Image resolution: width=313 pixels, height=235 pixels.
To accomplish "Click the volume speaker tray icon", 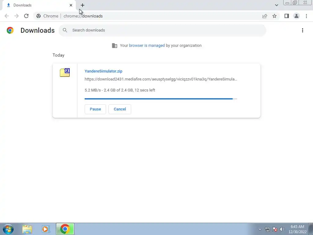I will (282, 229).
